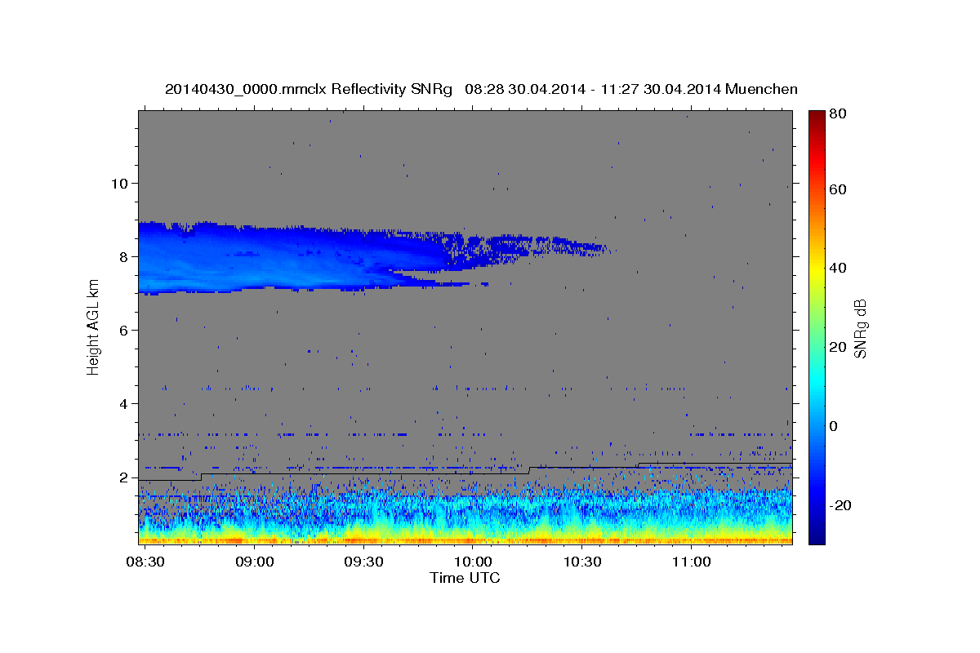Viewport: 980px width, 653px height.
Task: Click the colorbar value 0
Action: click(x=834, y=426)
